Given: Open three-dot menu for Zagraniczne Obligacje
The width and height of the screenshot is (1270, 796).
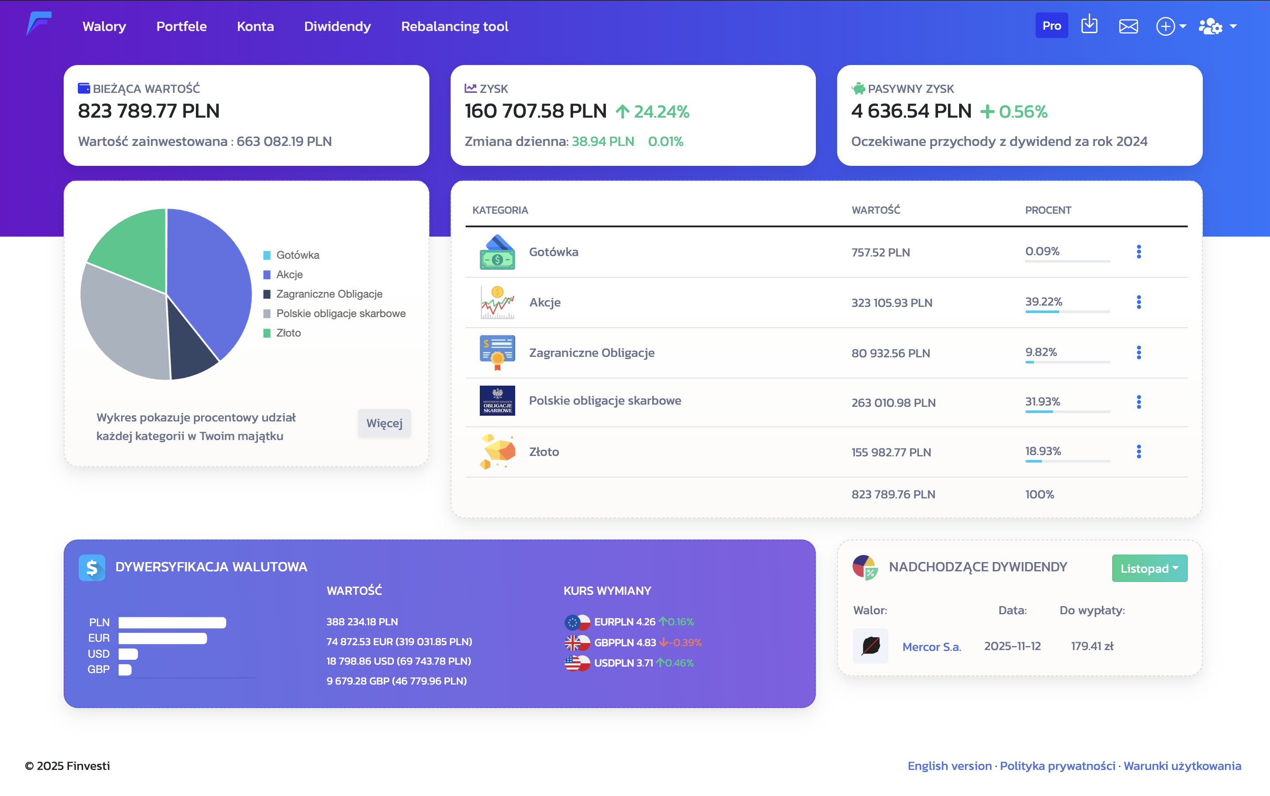Looking at the screenshot, I should [1138, 352].
